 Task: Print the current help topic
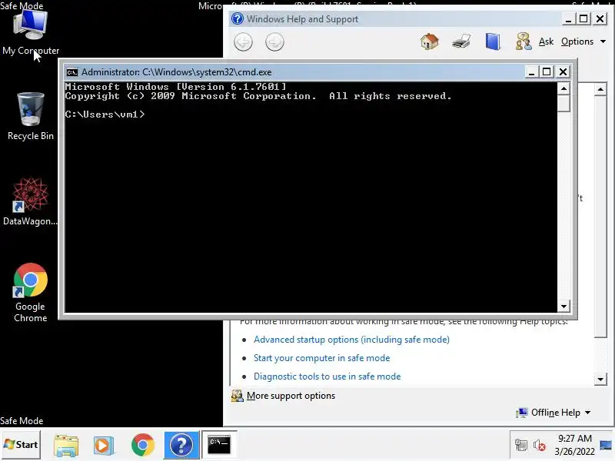coord(460,41)
